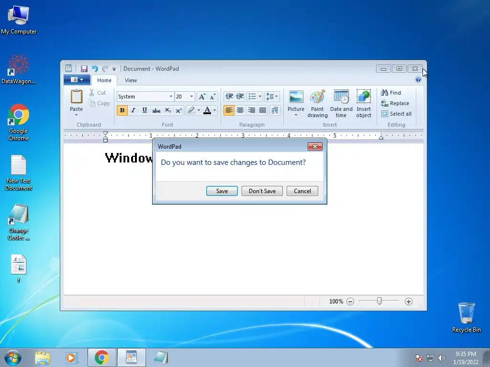Click Select all in Editing group

396,114
